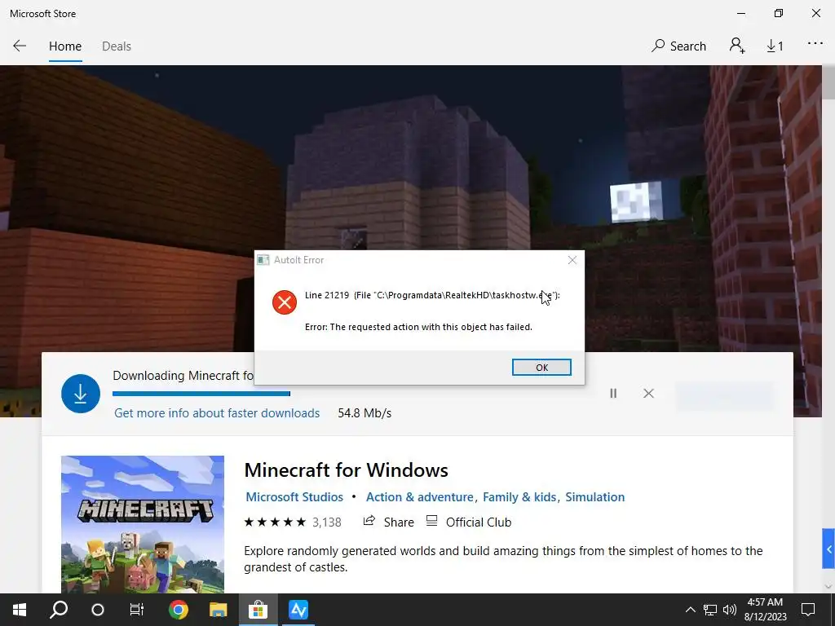This screenshot has width=835, height=626.
Task: Launch Google Chrome from taskbar
Action: 179,610
